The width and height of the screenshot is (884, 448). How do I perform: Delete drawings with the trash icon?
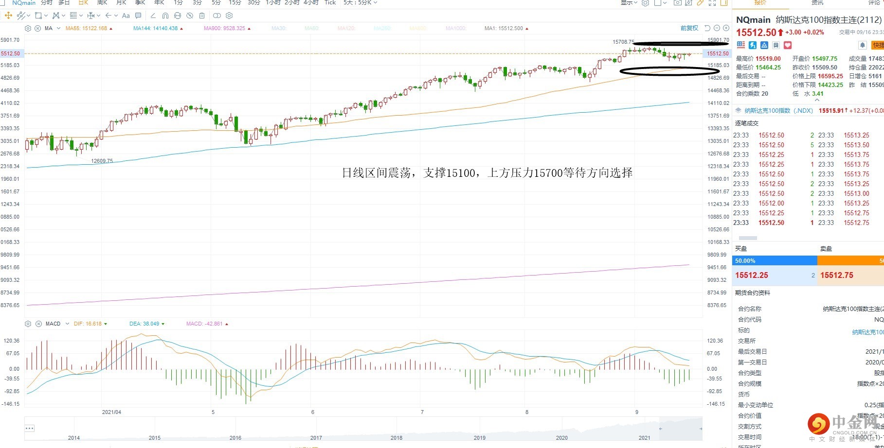pyautogui.click(x=202, y=16)
